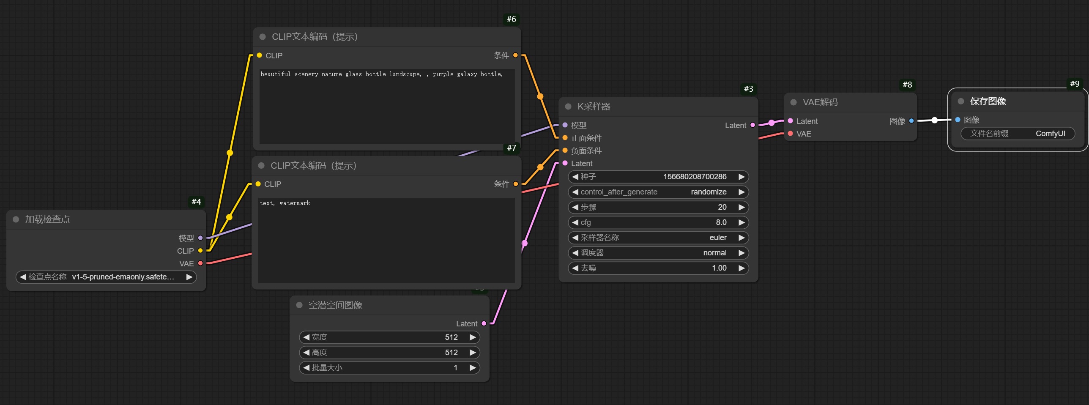Viewport: 1089px width, 405px height.
Task: Click the K采样器 正面条件 input socket
Action: [x=565, y=138]
